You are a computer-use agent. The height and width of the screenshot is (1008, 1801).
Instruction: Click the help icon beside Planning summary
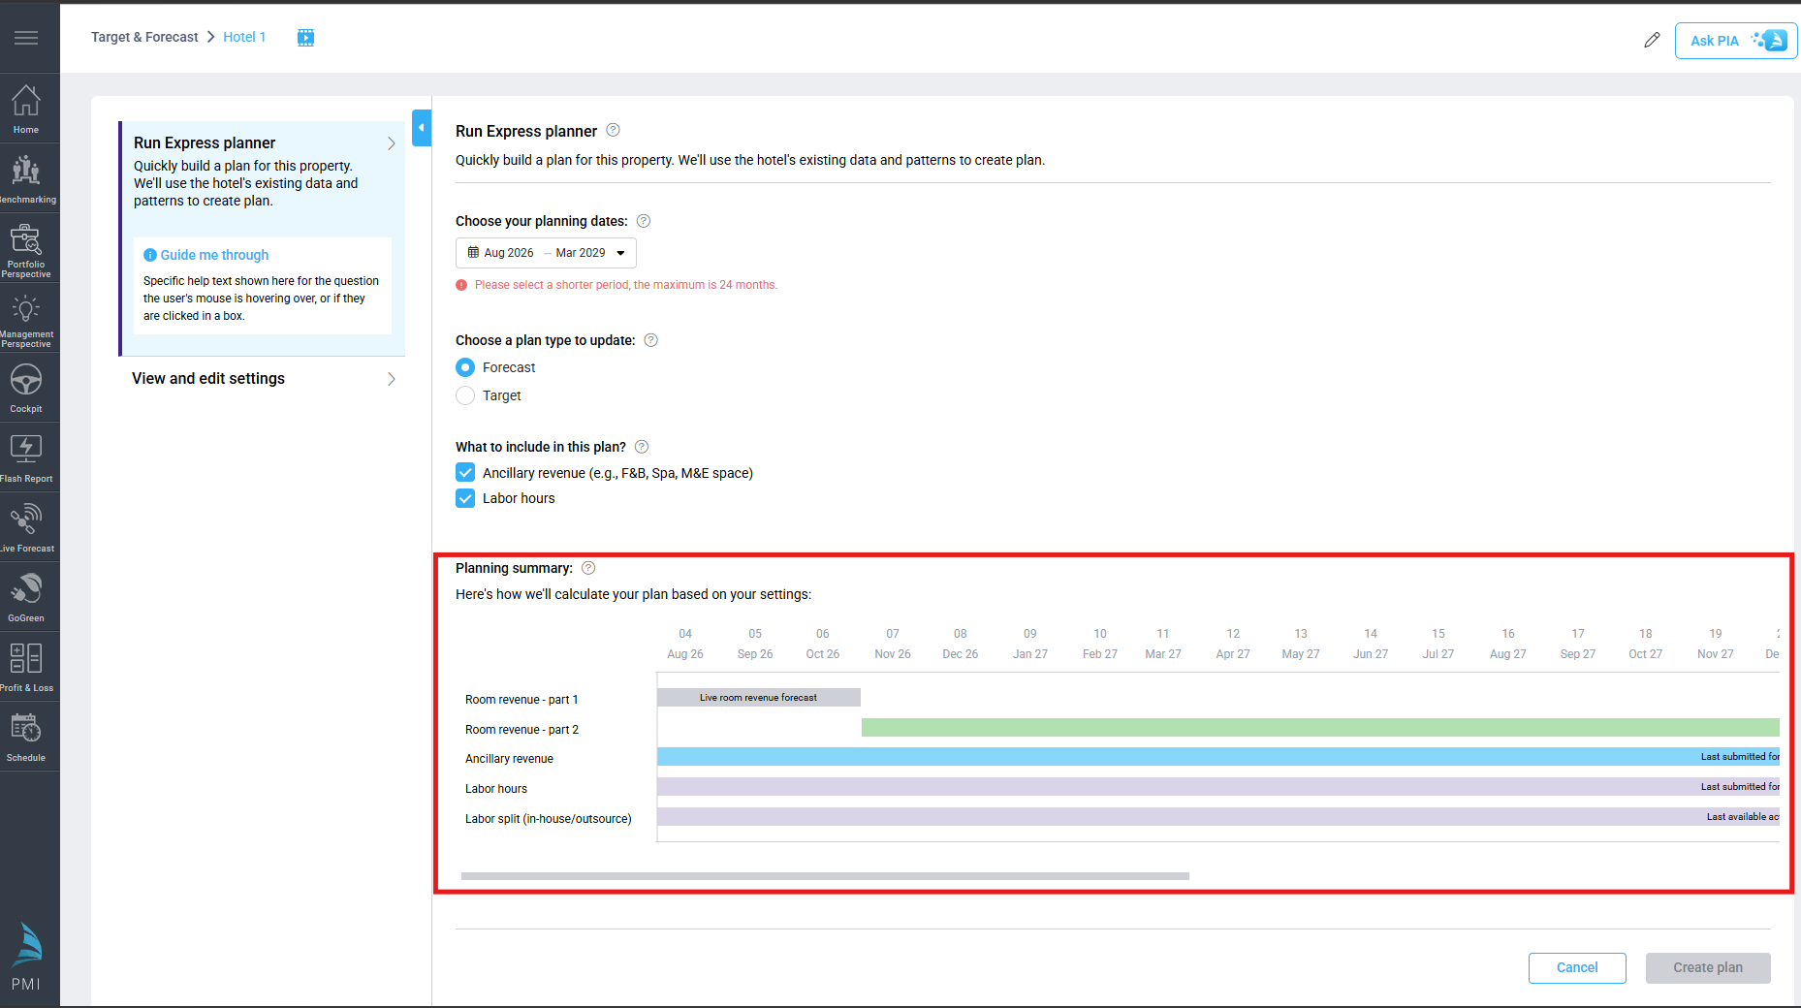click(588, 568)
